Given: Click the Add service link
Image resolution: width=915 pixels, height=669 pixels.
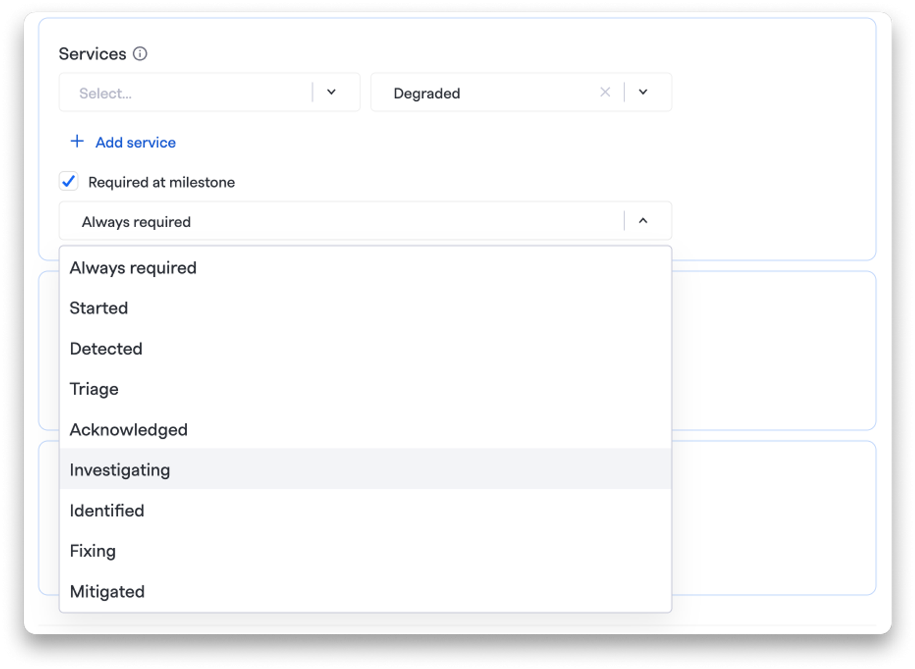Looking at the screenshot, I should [135, 143].
